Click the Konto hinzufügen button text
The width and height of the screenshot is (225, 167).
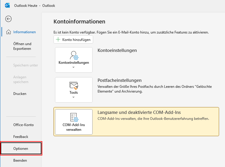tap(76, 39)
